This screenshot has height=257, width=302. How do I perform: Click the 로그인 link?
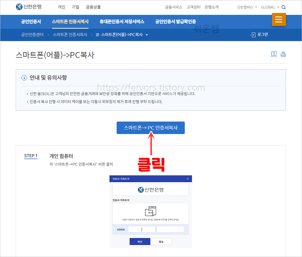[263, 34]
